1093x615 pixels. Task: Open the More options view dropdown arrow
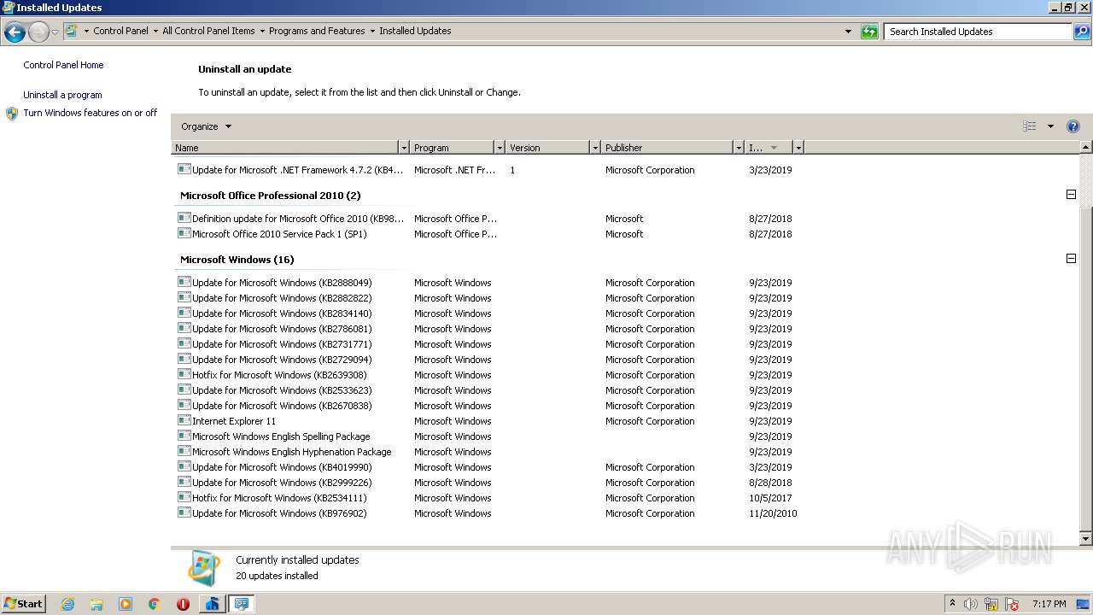click(x=1050, y=126)
